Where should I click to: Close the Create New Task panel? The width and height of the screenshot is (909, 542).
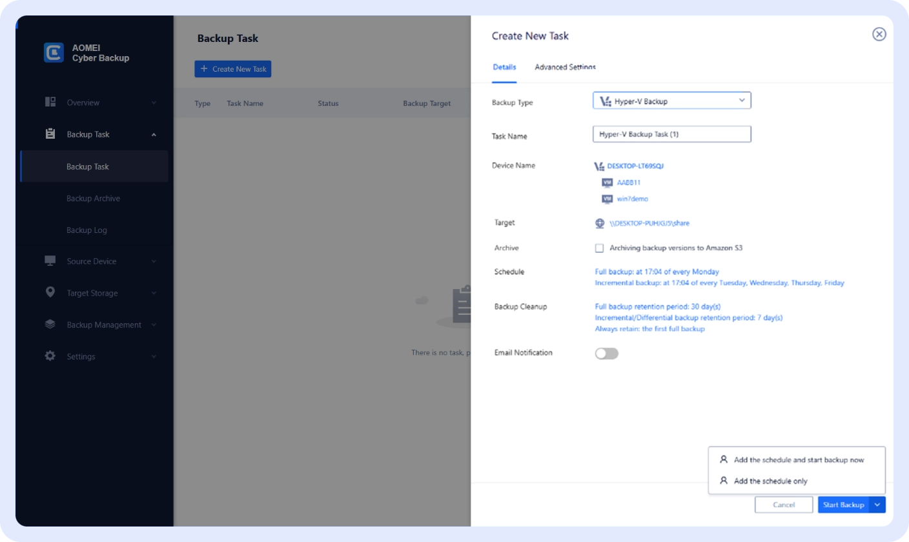[x=879, y=34]
